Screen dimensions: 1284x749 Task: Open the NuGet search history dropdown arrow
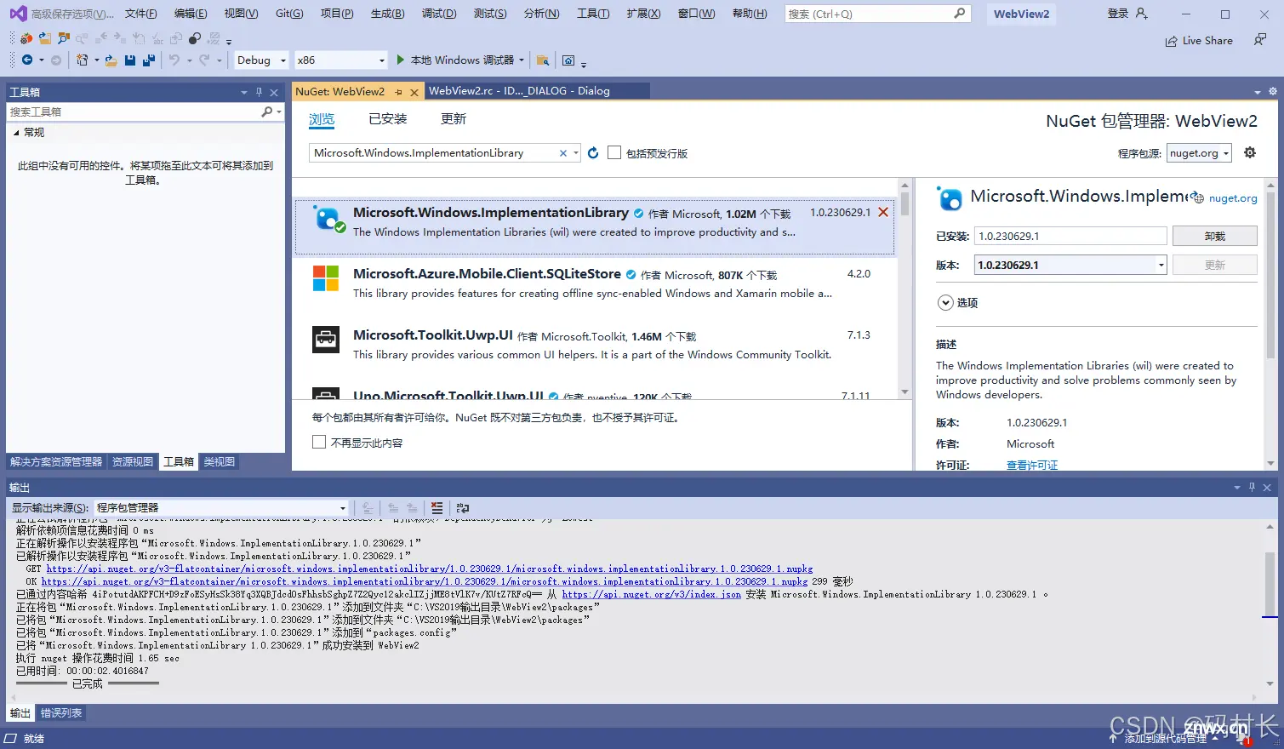[576, 153]
